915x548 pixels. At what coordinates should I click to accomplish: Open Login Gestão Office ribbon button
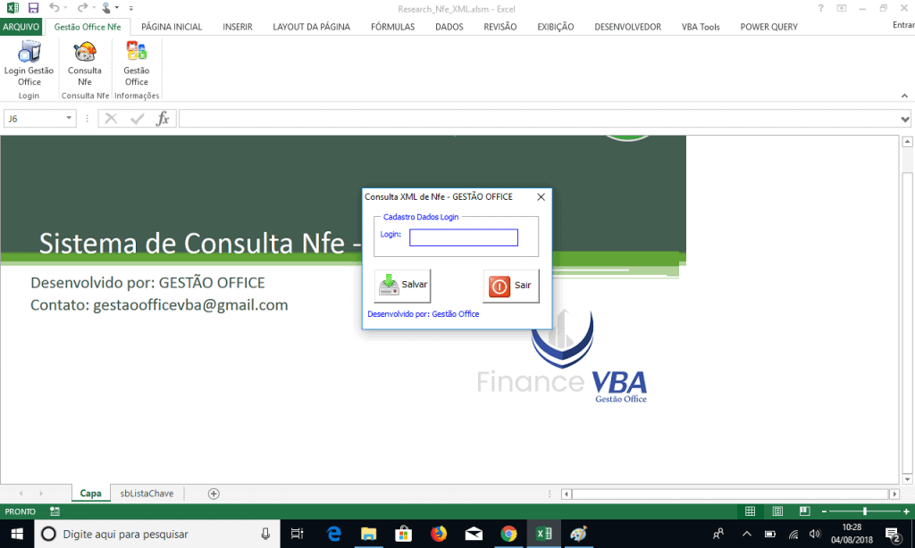[29, 64]
